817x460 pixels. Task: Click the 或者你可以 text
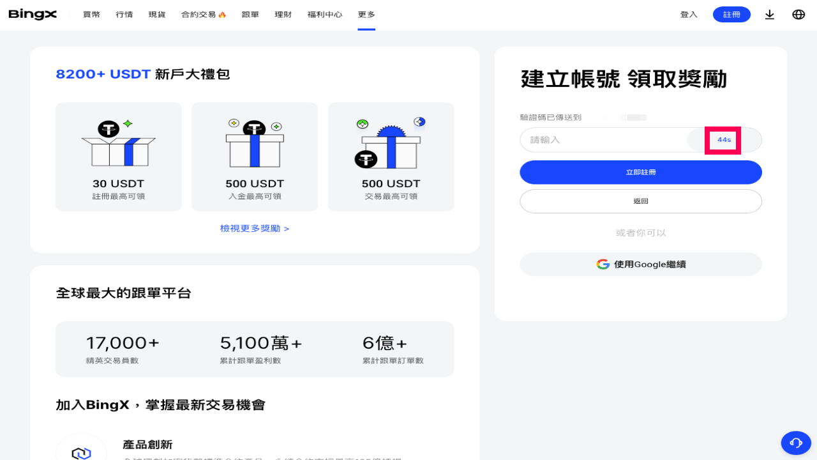click(641, 233)
